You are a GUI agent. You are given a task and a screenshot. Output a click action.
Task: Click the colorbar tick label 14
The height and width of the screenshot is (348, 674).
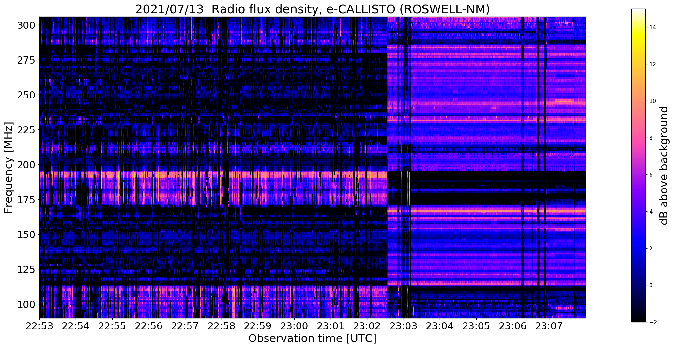(x=653, y=27)
